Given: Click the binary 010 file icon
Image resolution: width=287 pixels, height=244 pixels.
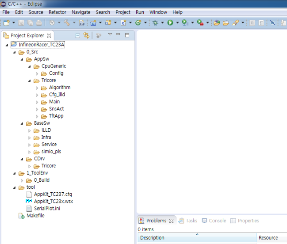Looking at the screenshot, I should pos(82,23).
